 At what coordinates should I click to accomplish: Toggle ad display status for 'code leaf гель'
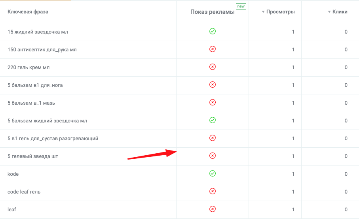point(213,191)
